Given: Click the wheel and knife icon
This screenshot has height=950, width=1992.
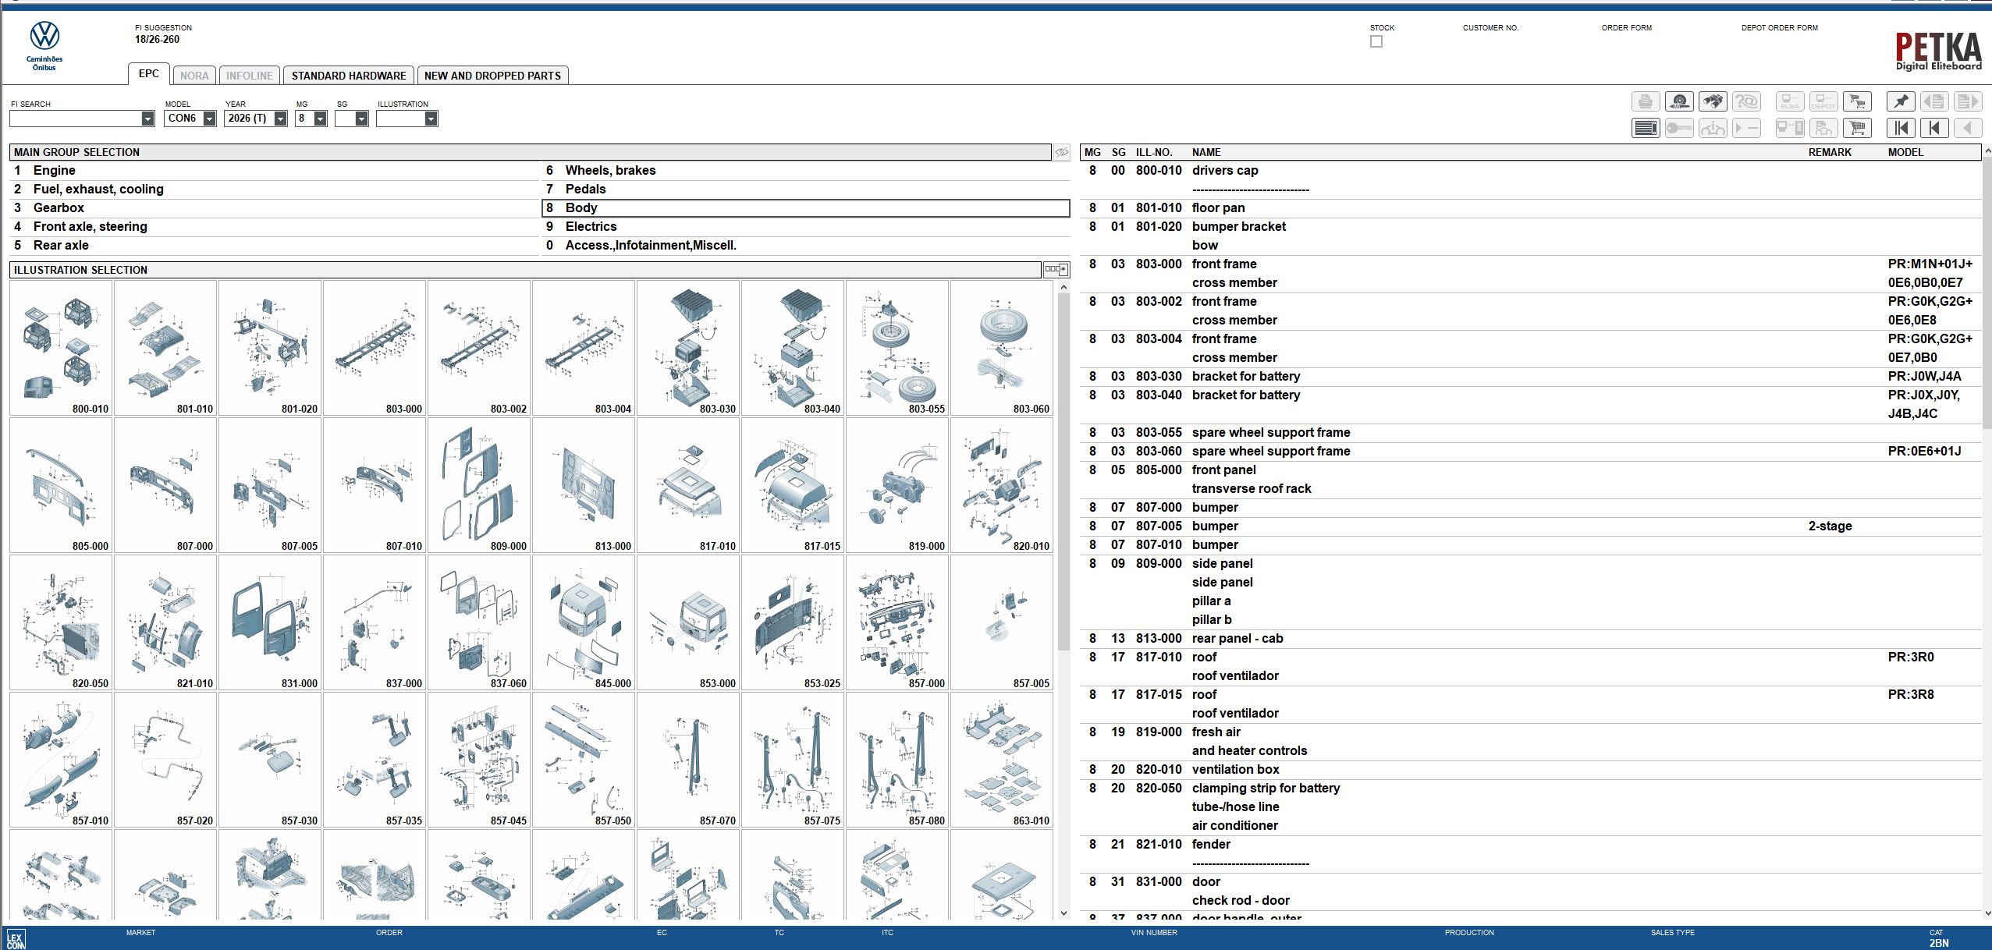Looking at the screenshot, I should pos(1679,101).
